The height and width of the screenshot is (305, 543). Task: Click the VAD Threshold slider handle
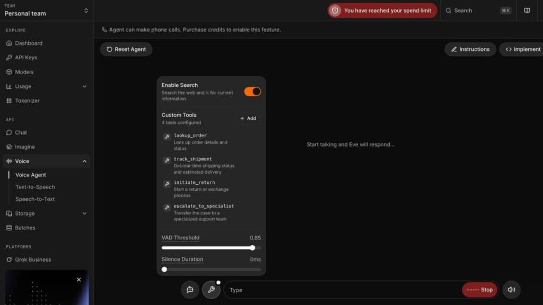coord(252,248)
